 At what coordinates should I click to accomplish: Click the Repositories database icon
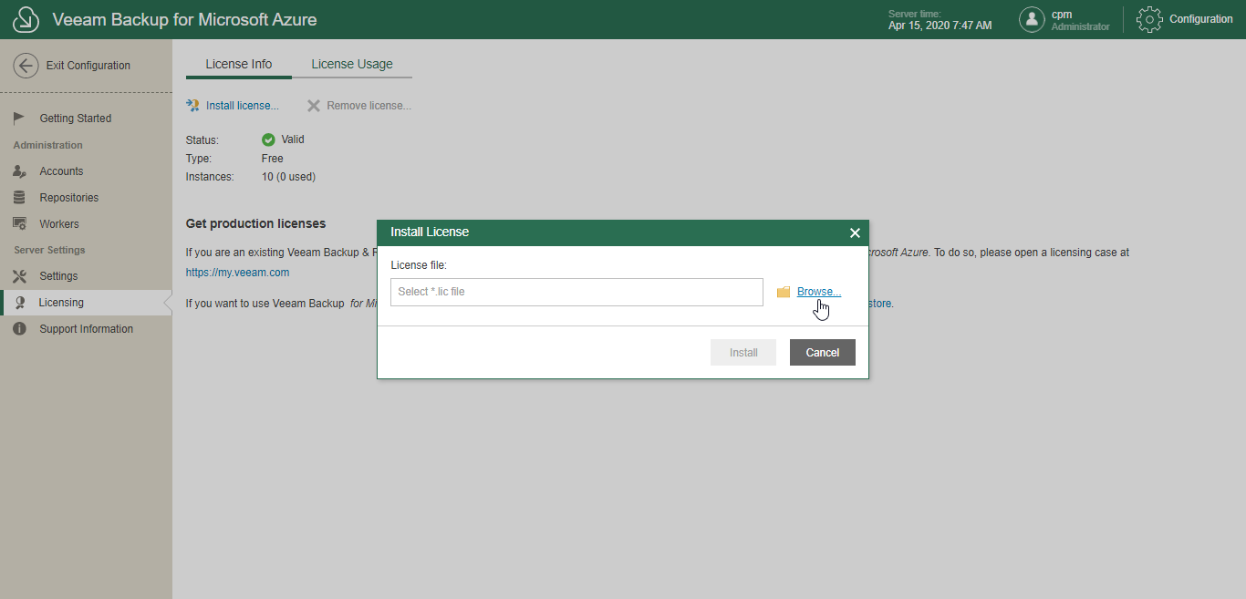pos(19,198)
